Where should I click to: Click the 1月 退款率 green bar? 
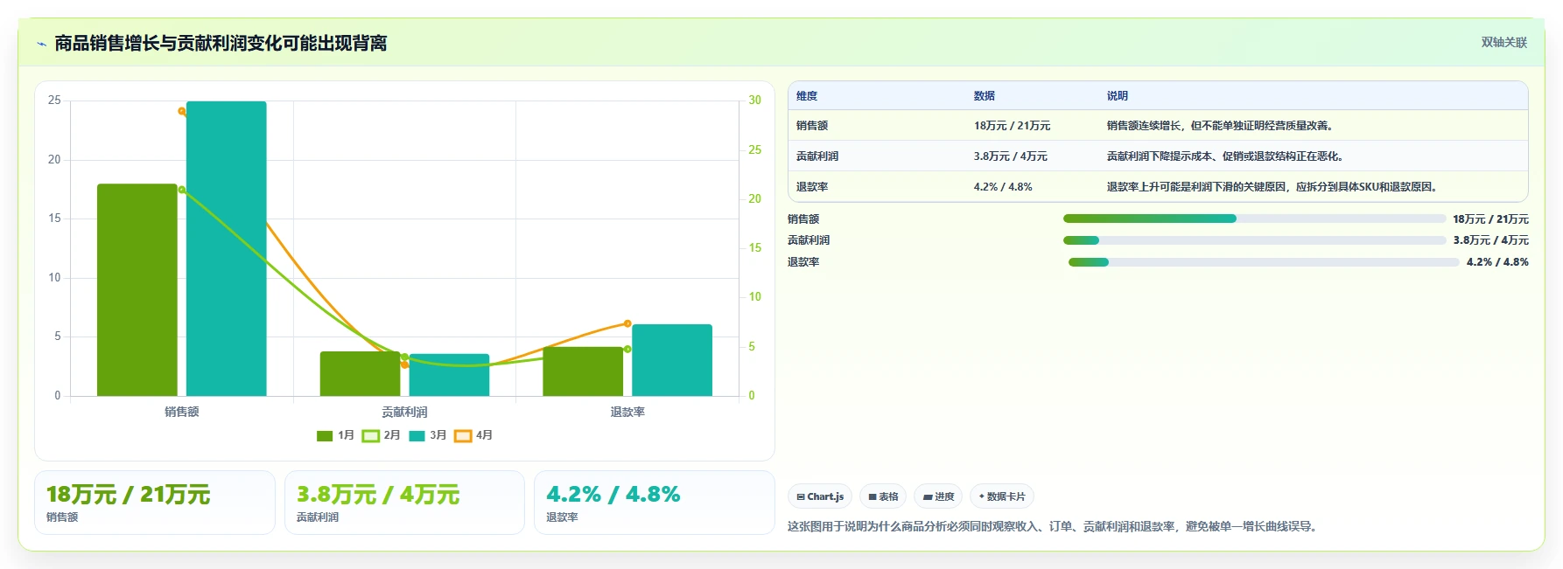583,371
